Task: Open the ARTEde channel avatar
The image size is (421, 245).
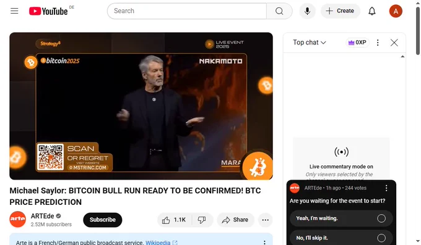Action: [18, 219]
